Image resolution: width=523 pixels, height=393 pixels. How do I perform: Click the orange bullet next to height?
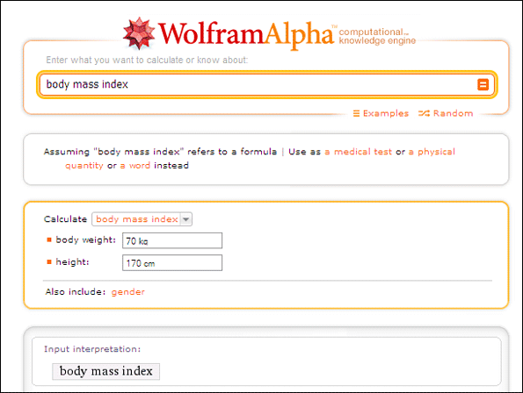[49, 262]
